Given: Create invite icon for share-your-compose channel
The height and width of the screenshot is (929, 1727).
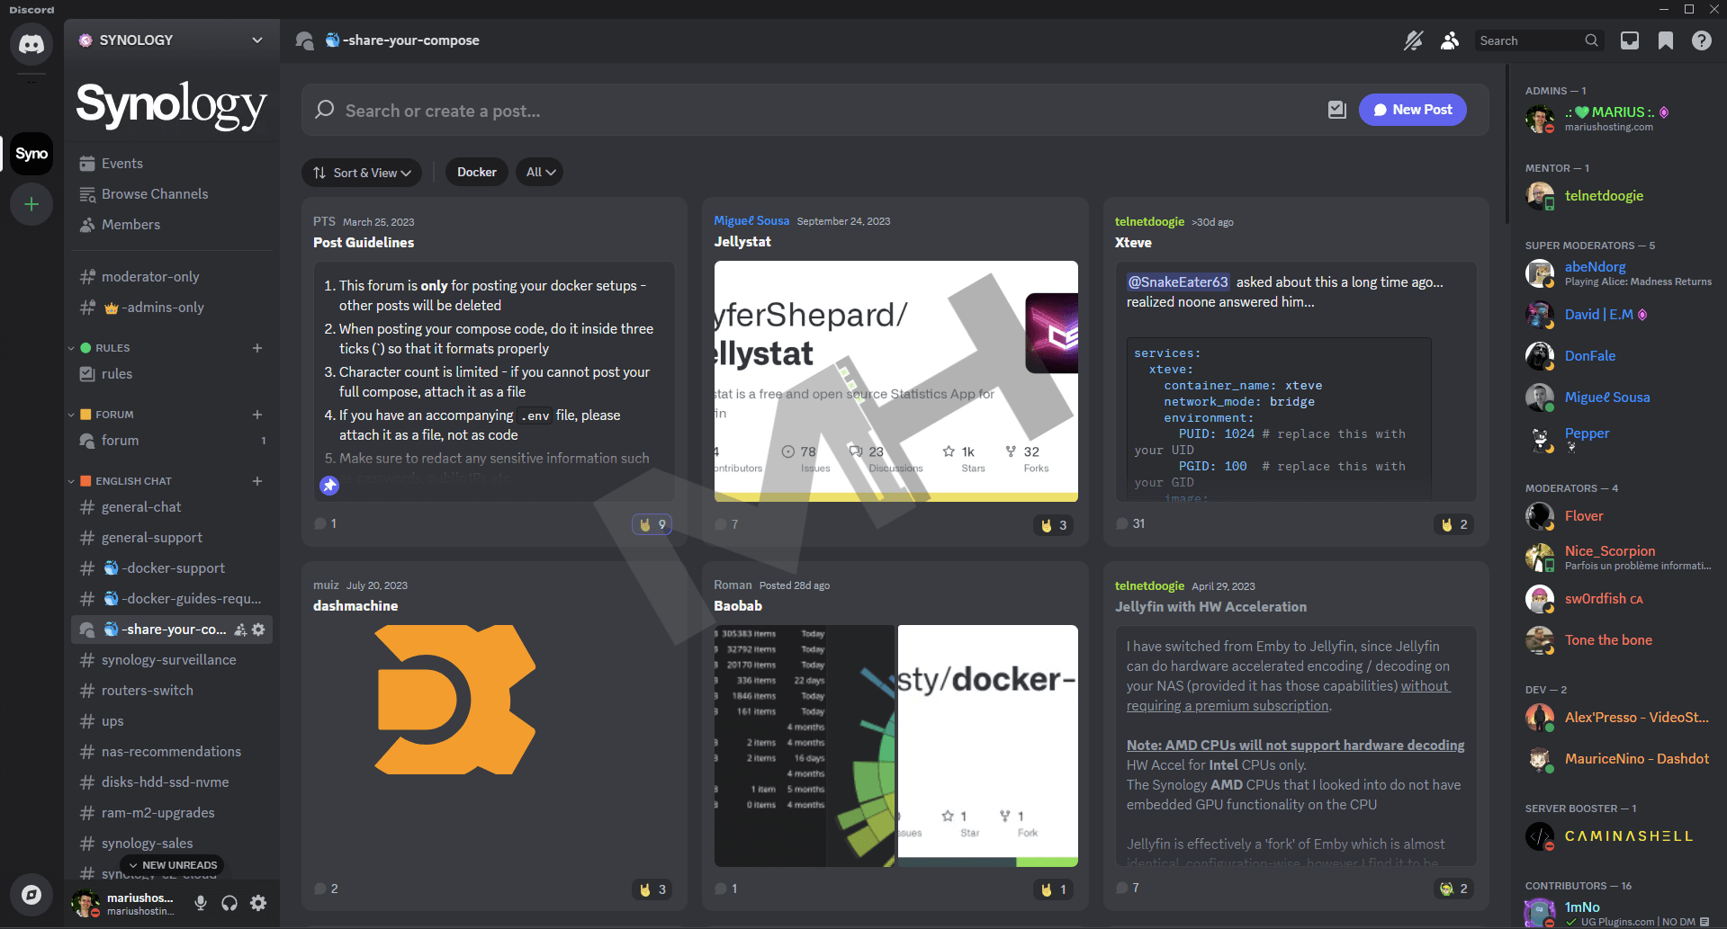Looking at the screenshot, I should pos(240,630).
